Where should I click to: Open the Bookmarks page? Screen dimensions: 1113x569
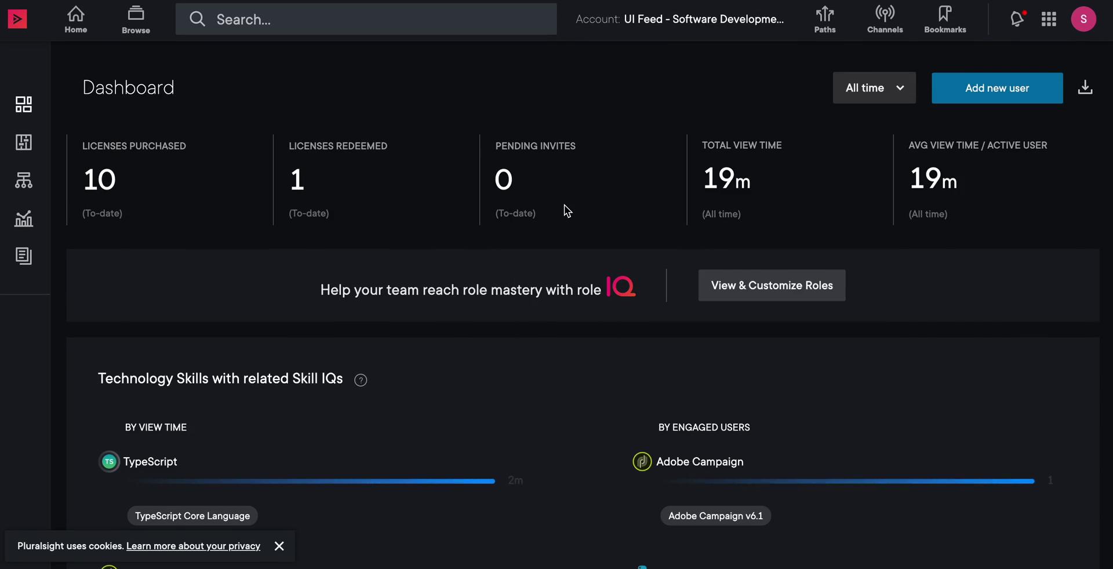point(945,19)
